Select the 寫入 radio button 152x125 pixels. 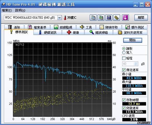124,53
